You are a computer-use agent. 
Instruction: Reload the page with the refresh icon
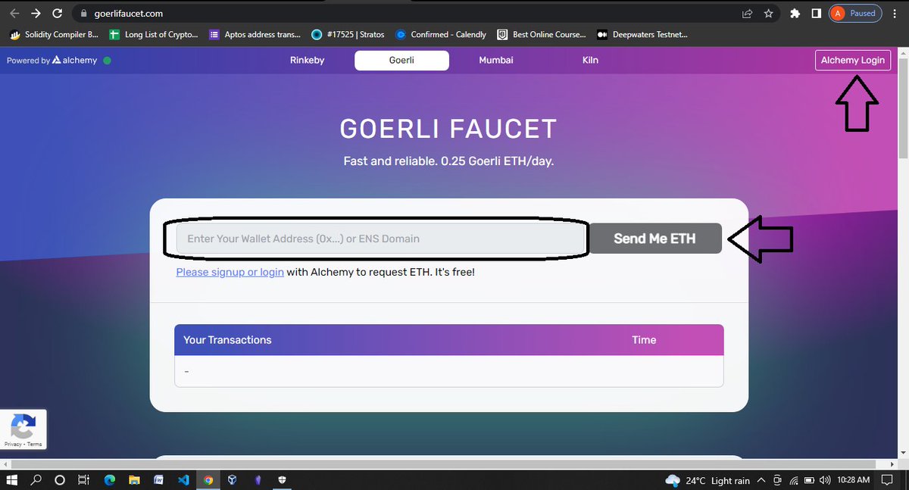tap(58, 14)
